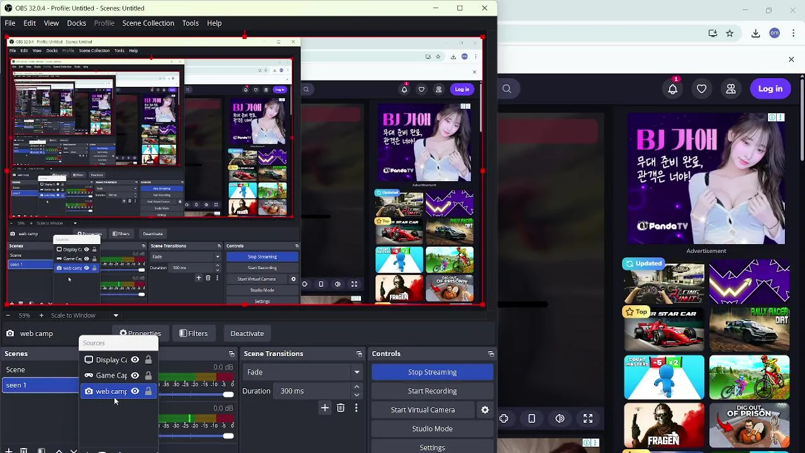
Task: Add a configurable transition with the plus icon
Action: tap(325, 408)
